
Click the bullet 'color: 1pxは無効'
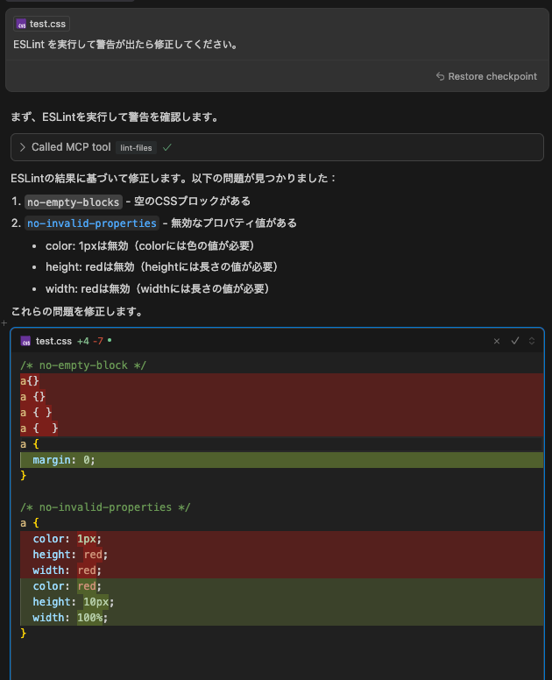pyautogui.click(x=150, y=246)
